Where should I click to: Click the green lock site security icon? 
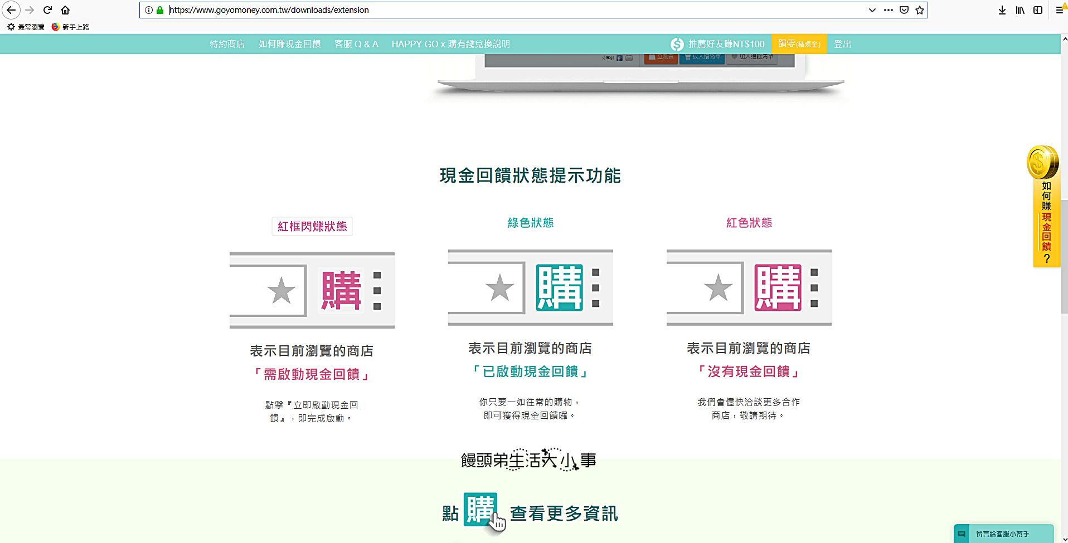(160, 10)
